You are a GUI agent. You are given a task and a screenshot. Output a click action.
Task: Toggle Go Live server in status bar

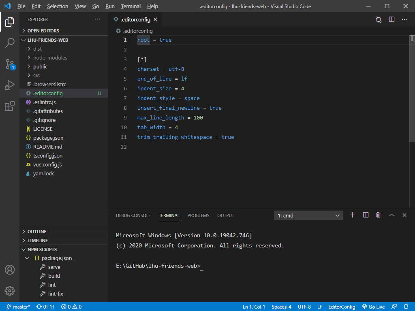(x=373, y=307)
